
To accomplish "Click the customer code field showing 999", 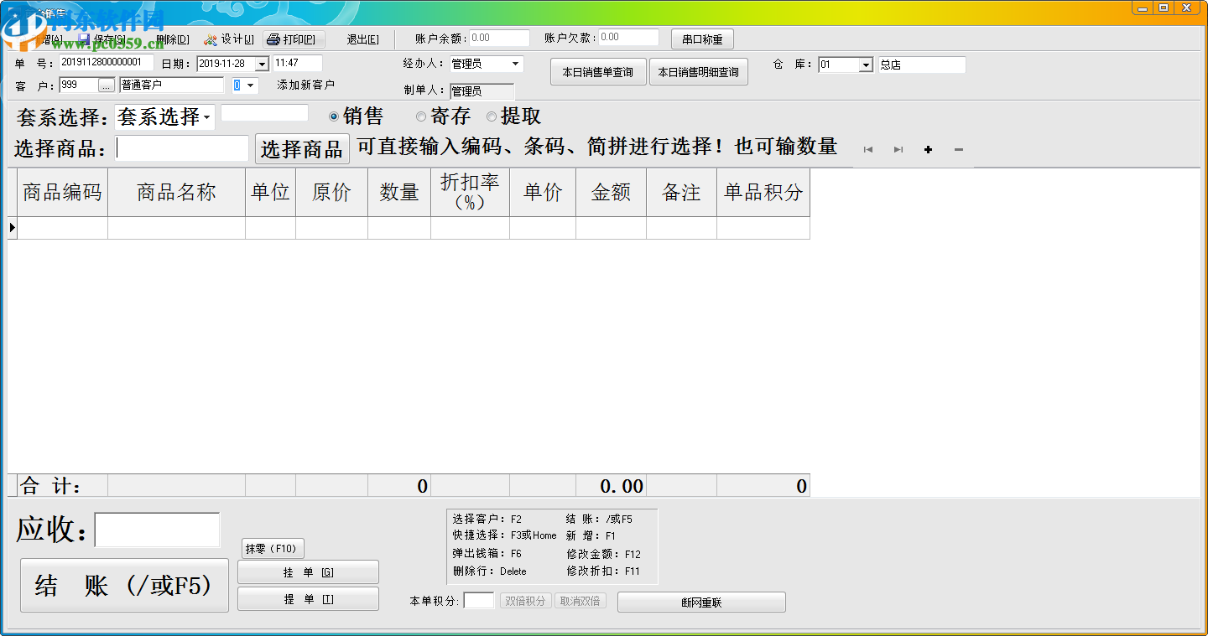I will click(78, 85).
